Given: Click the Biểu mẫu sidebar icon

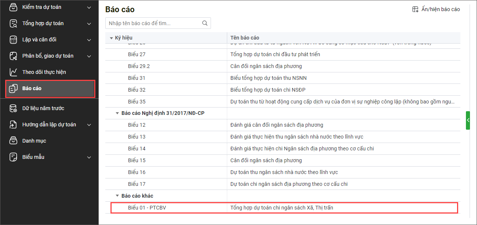Looking at the screenshot, I should [x=13, y=157].
